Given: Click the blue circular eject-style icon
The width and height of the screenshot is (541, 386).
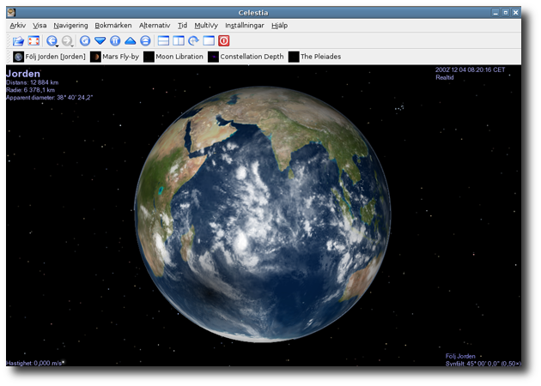Looking at the screenshot, I should (145, 40).
